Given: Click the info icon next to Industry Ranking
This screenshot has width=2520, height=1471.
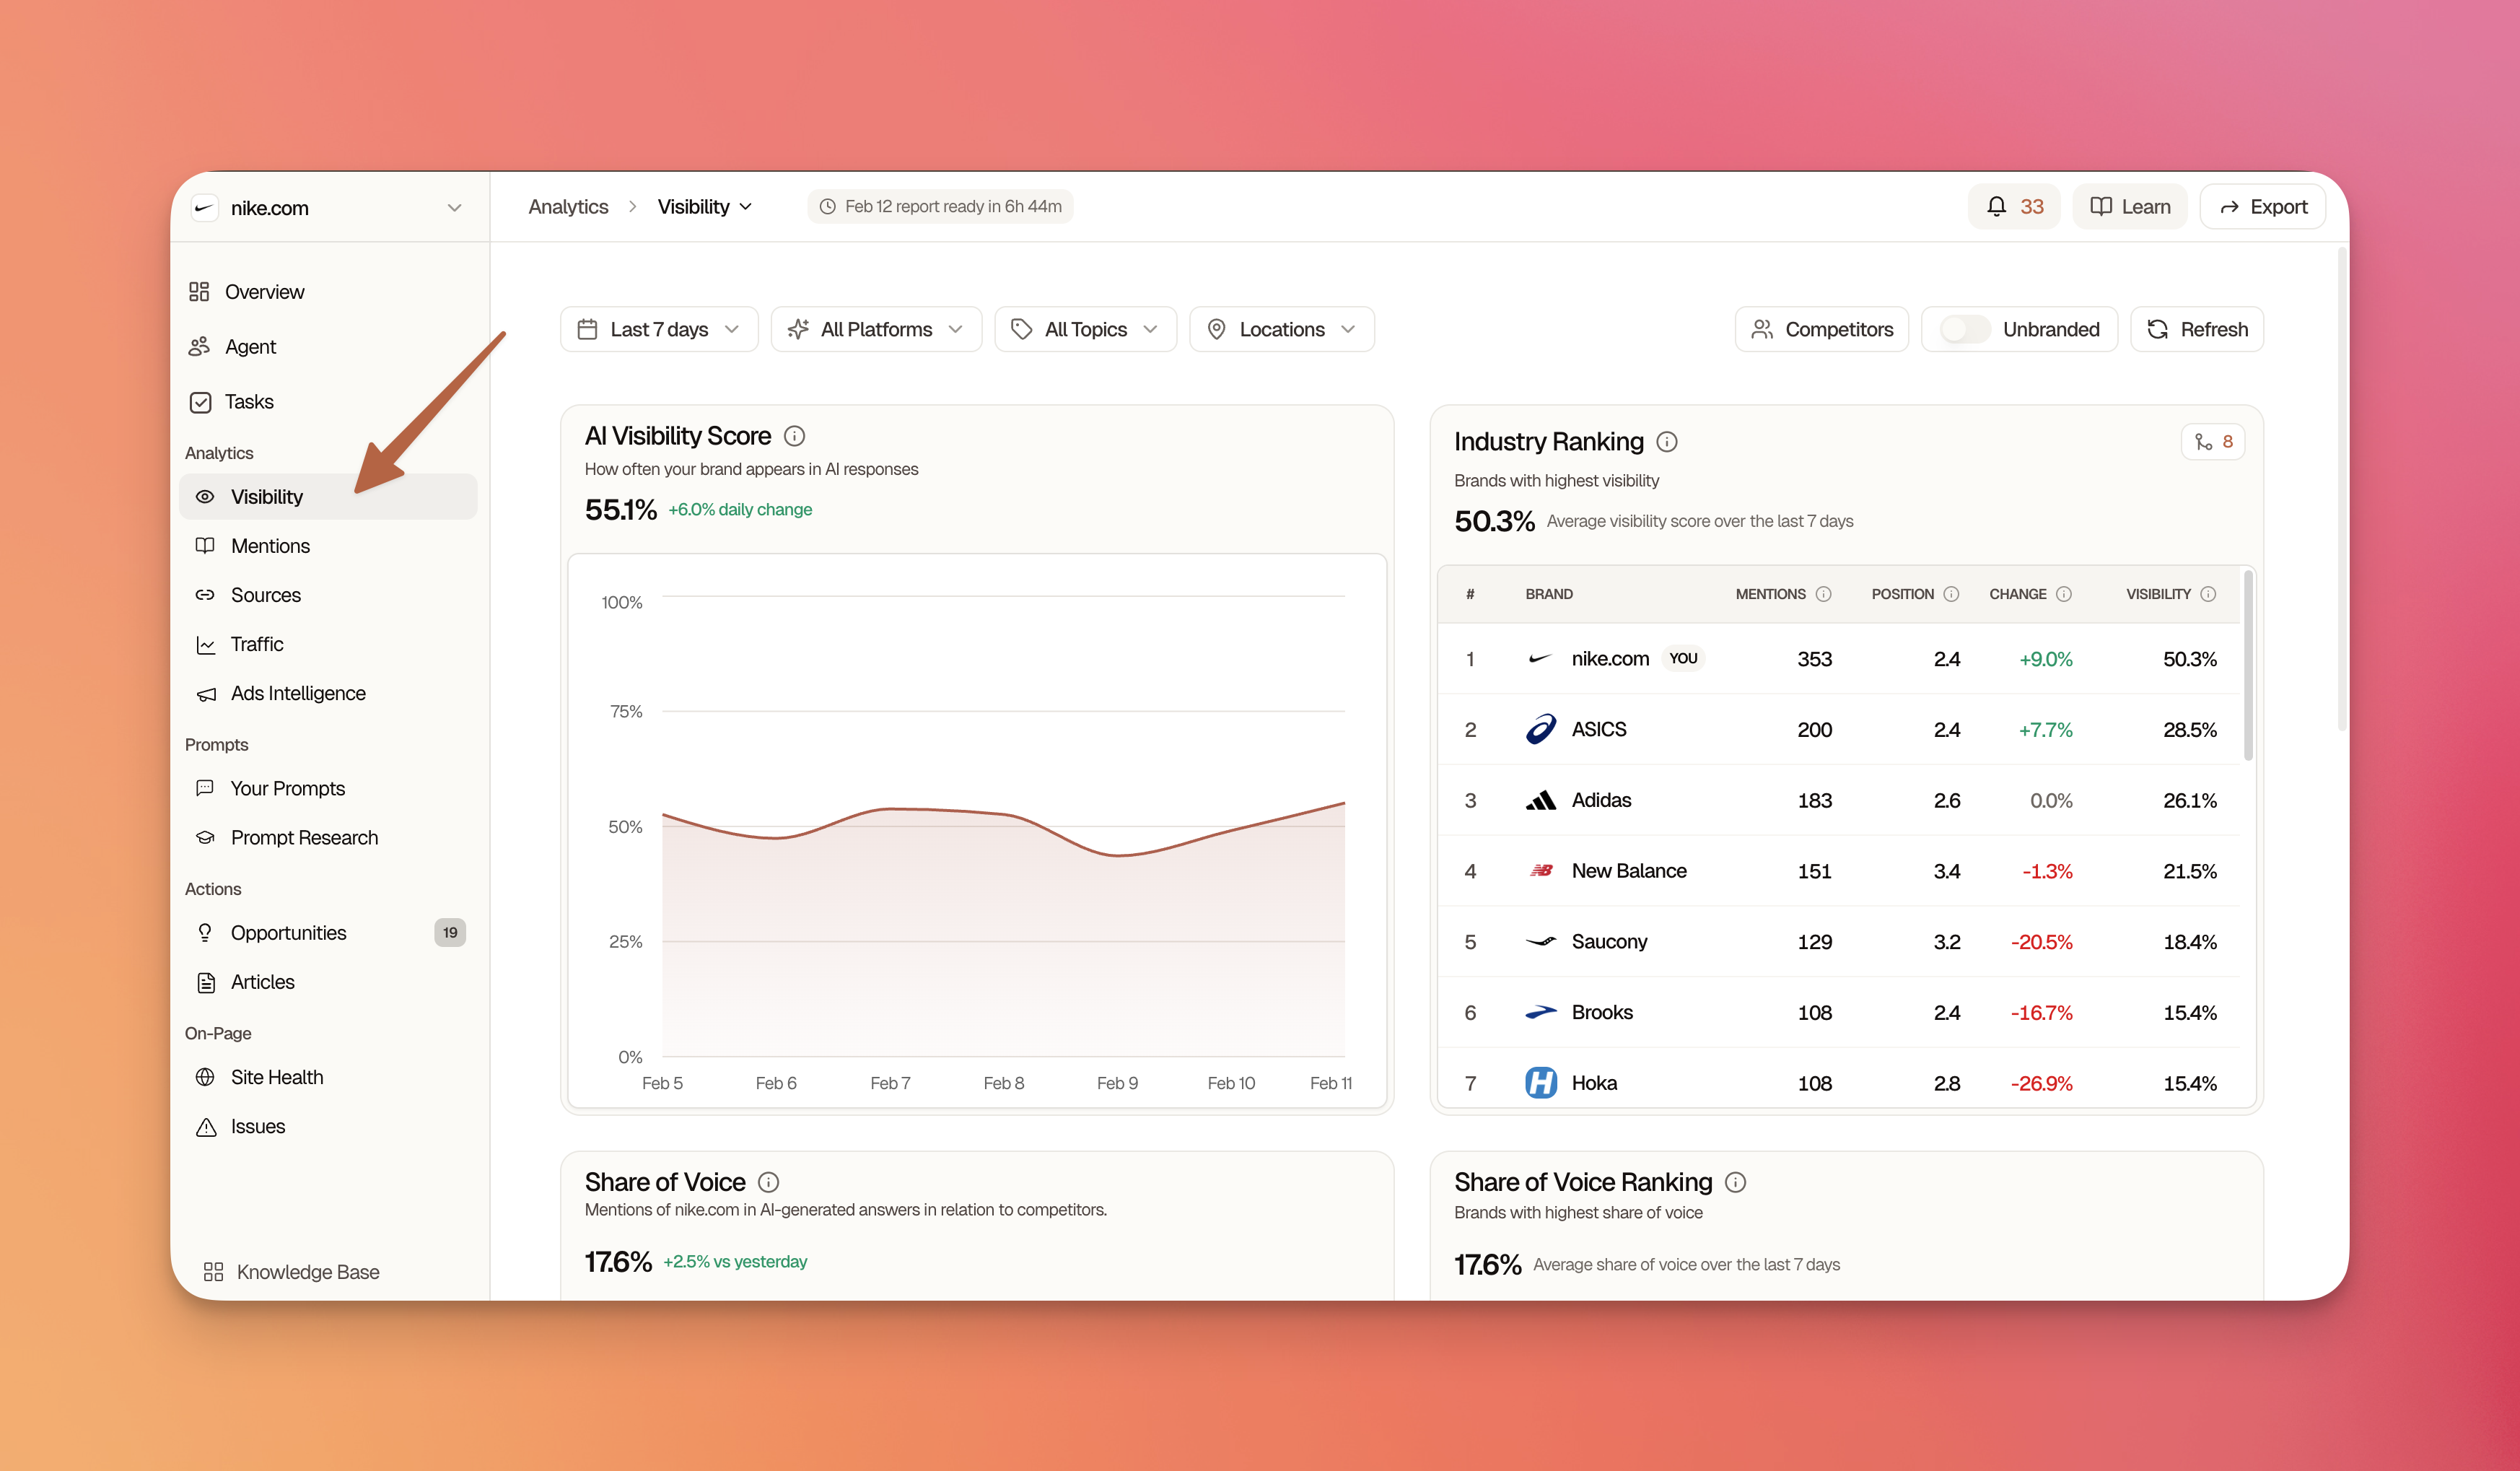Looking at the screenshot, I should 1667,442.
